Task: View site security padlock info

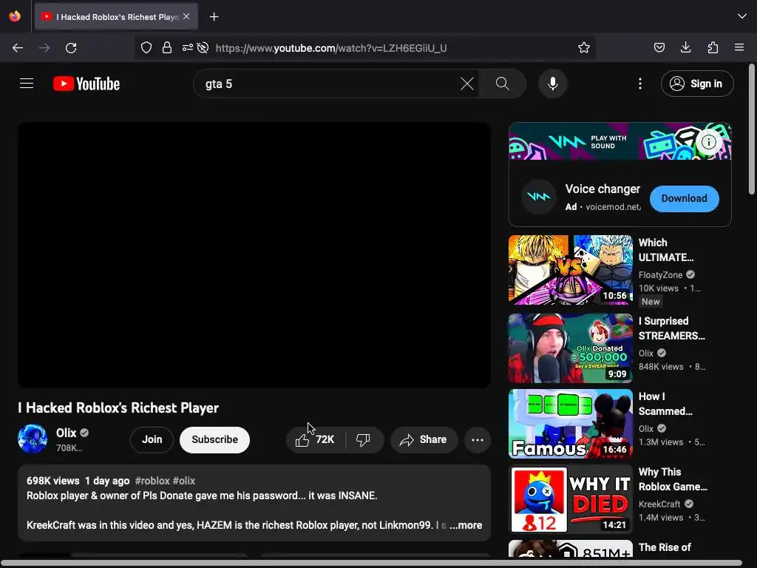Action: [x=167, y=47]
